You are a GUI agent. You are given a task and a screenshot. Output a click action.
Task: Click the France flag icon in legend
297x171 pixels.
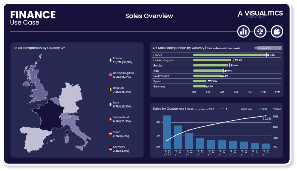[x=110, y=60]
